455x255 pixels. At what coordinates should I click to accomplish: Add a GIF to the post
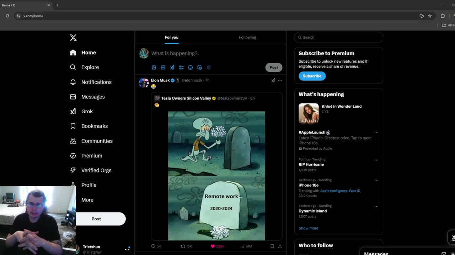pyautogui.click(x=163, y=67)
